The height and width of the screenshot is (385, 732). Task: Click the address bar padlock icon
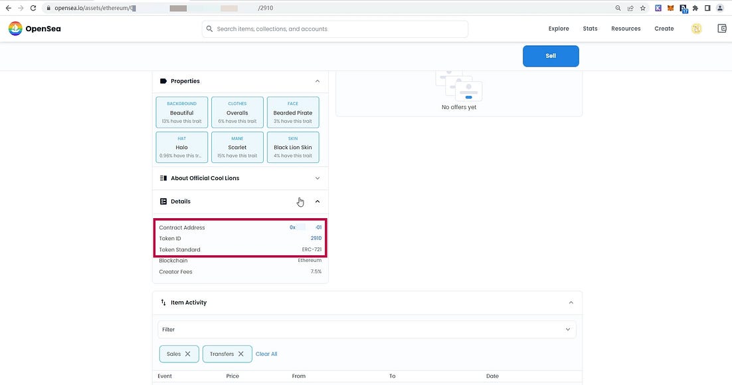(48, 8)
